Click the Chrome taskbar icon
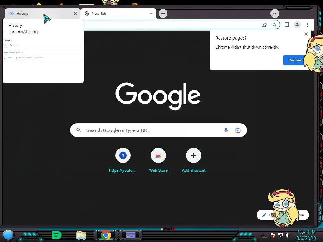Screen dimensions: 323x242 click(x=106, y=235)
